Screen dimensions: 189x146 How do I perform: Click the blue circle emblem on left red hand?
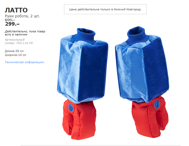(x=71, y=108)
